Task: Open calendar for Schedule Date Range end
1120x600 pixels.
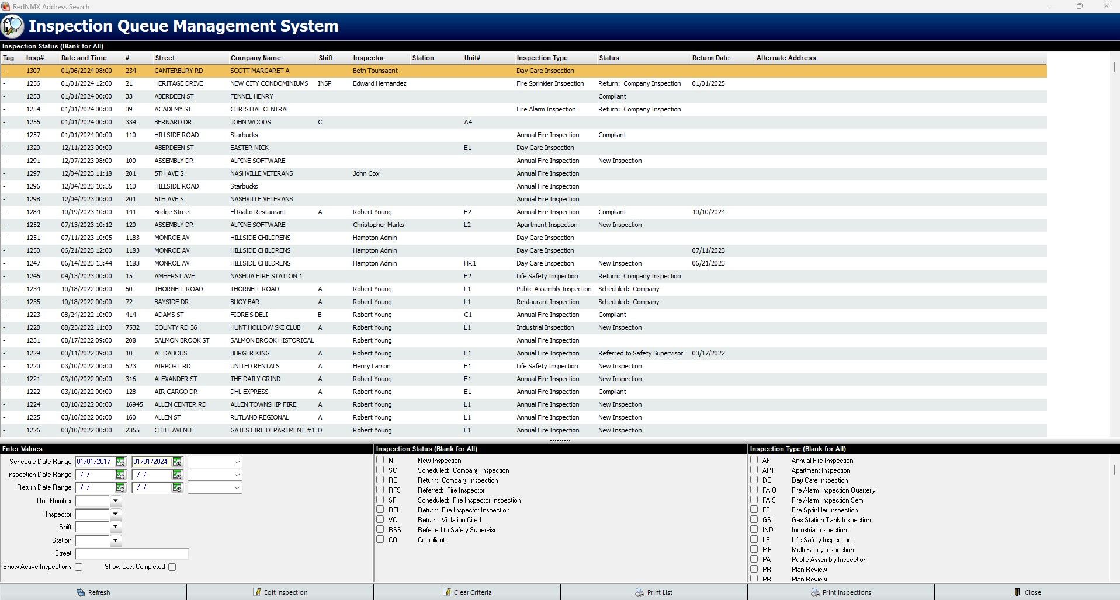Action: [x=177, y=462]
